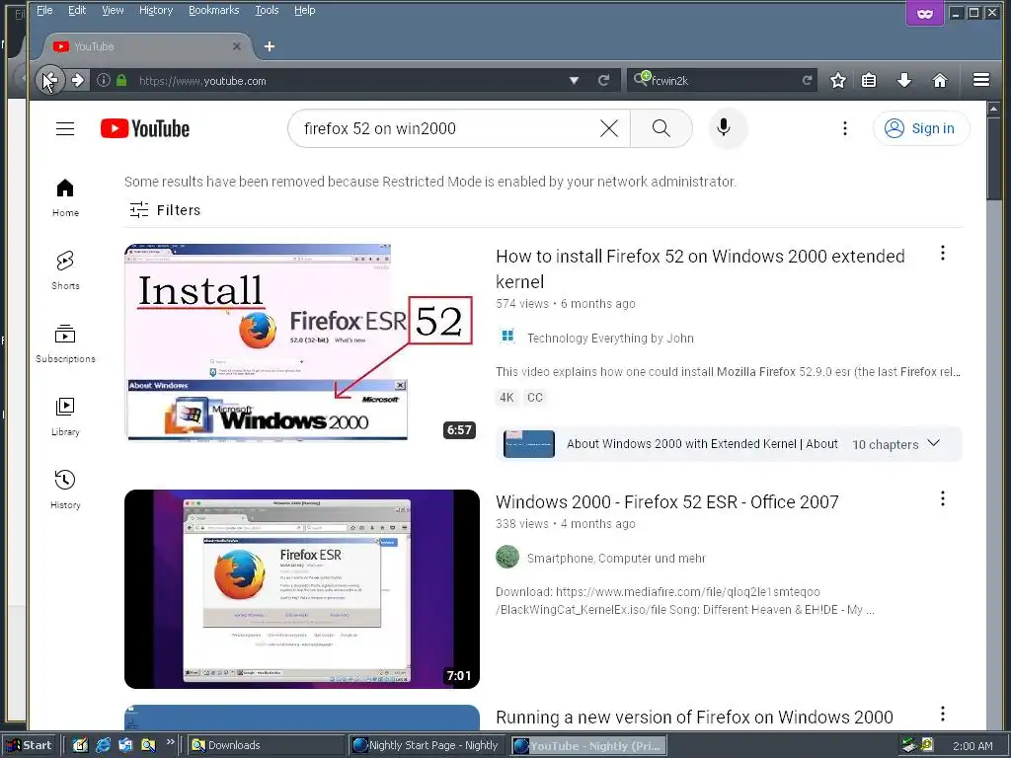Close the YouTube tab
The width and height of the screenshot is (1011, 758).
point(237,46)
